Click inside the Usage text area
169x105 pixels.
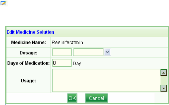coord(106,81)
